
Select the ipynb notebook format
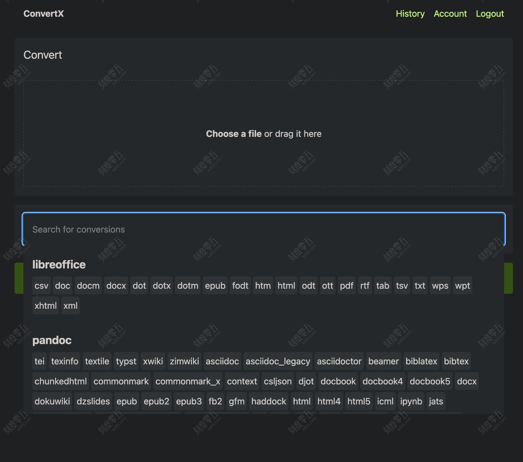411,401
